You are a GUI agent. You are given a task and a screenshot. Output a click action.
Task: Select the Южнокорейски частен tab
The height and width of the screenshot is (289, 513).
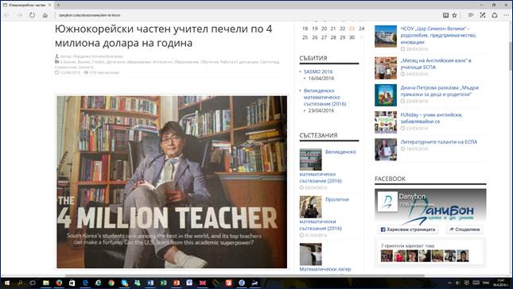27,5
